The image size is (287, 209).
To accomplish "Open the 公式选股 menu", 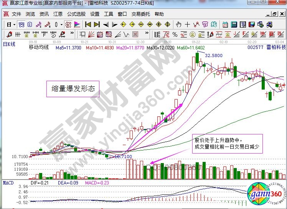I will point(76,14).
